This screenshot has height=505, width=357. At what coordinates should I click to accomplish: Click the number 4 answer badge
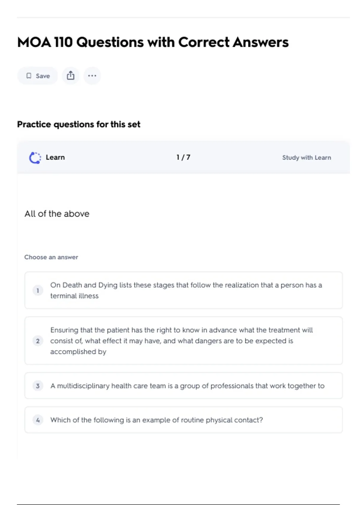(38, 420)
